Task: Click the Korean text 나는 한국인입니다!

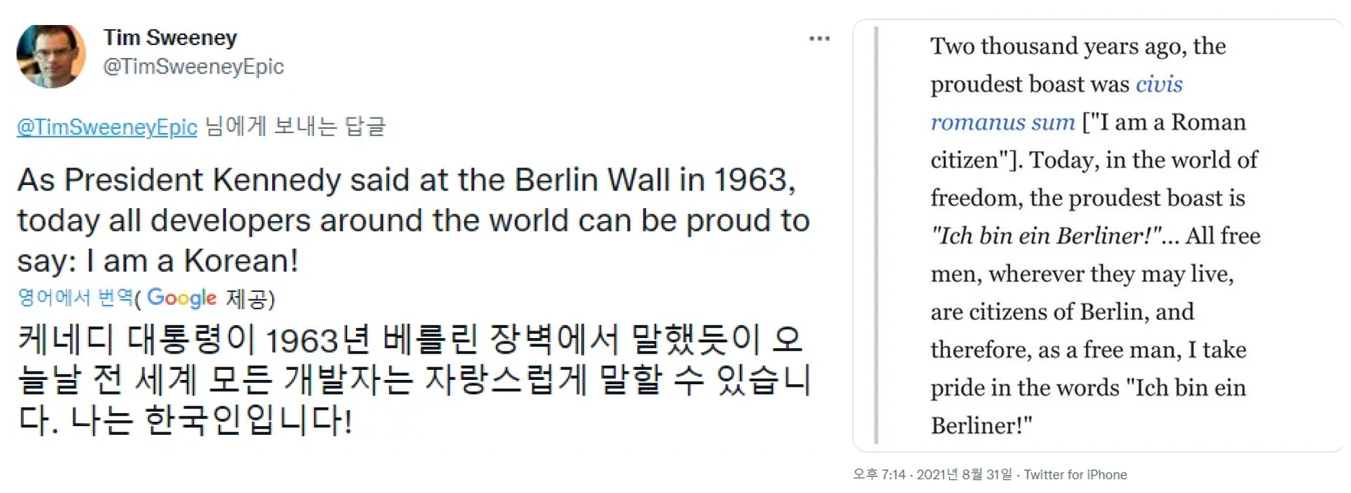Action: coord(211,420)
